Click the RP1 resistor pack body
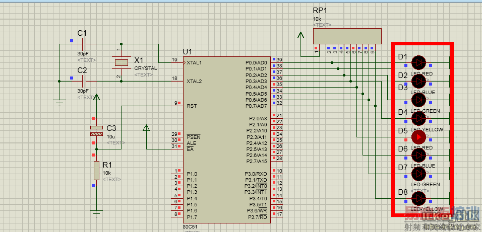Image resolution: width=482 pixels, height=232 pixels. tap(347, 36)
